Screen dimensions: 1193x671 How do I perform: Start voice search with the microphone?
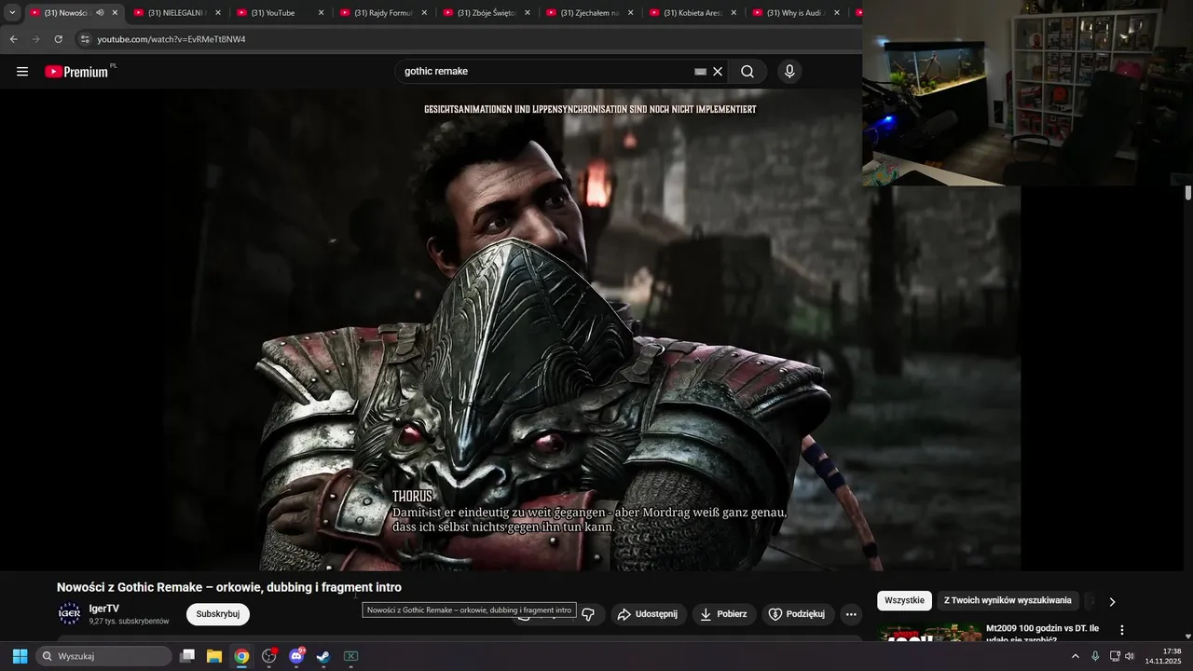pyautogui.click(x=789, y=72)
